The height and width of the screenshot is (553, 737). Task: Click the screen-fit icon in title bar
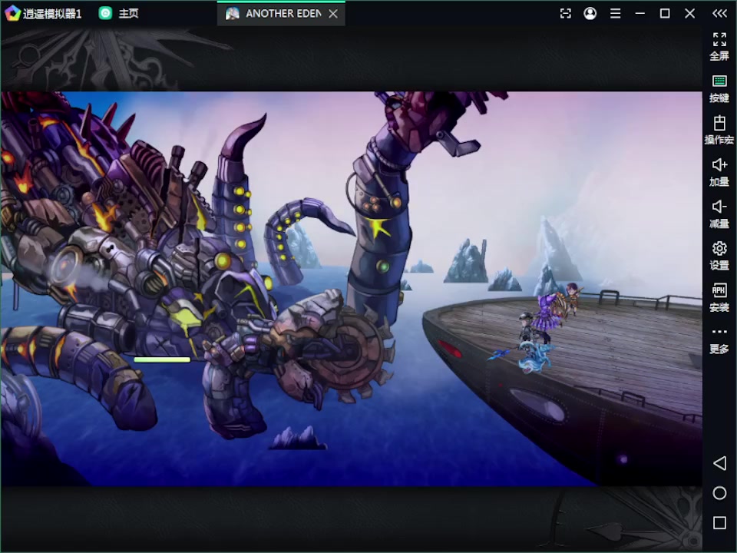(x=565, y=13)
